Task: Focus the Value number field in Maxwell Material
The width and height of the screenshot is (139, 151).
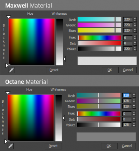Action: pyautogui.click(x=128, y=49)
